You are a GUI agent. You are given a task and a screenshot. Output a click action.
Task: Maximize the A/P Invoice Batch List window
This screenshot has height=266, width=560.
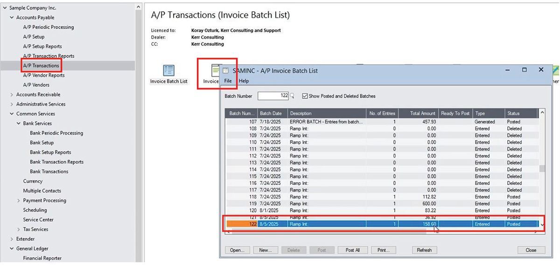point(524,70)
